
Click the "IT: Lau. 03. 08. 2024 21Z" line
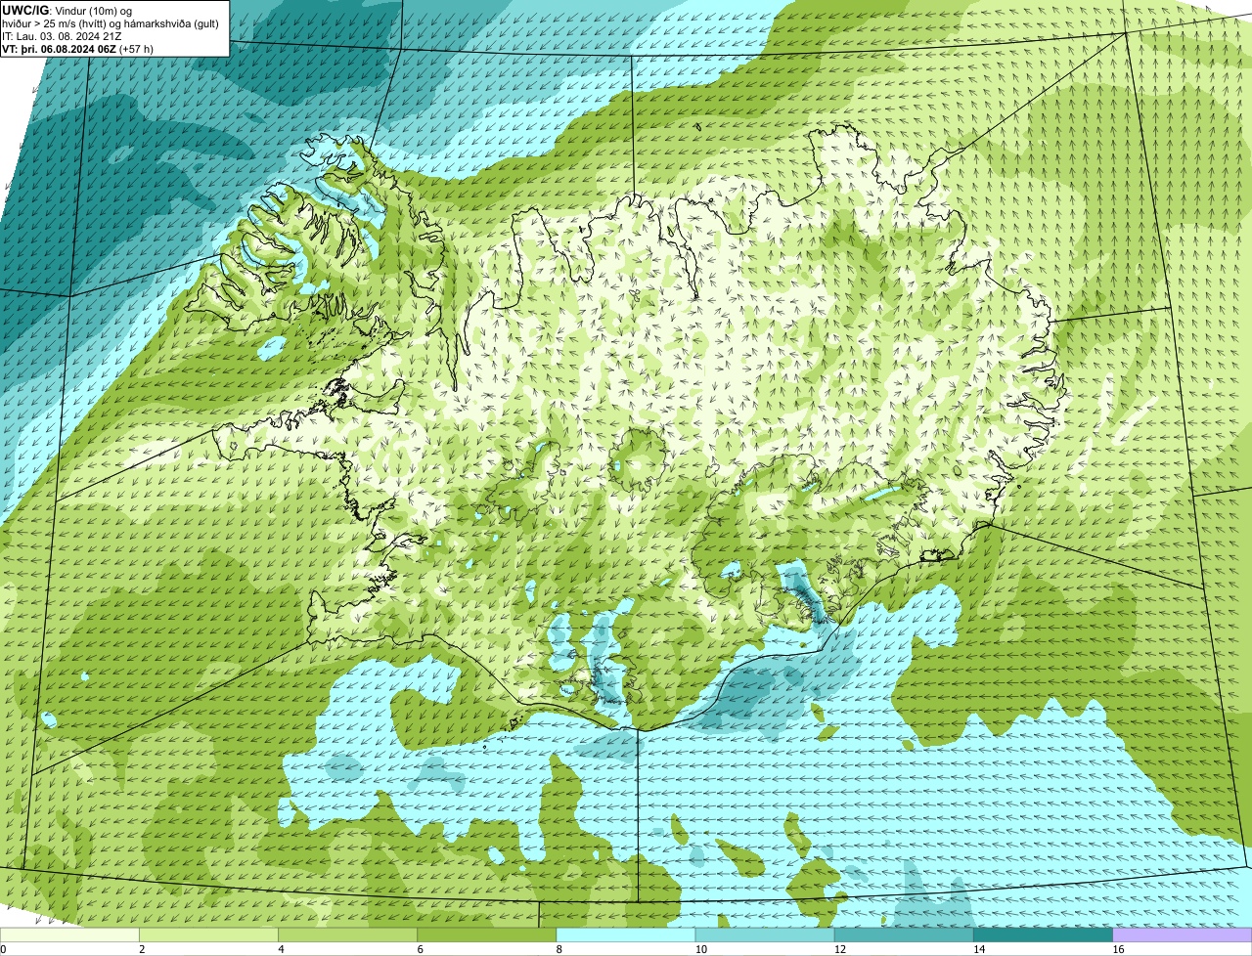tap(62, 35)
